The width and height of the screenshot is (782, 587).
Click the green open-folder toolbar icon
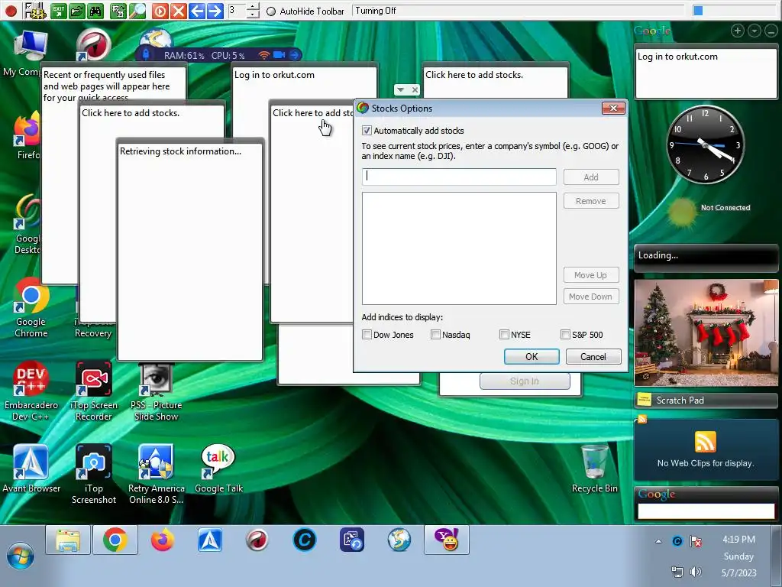coord(77,11)
